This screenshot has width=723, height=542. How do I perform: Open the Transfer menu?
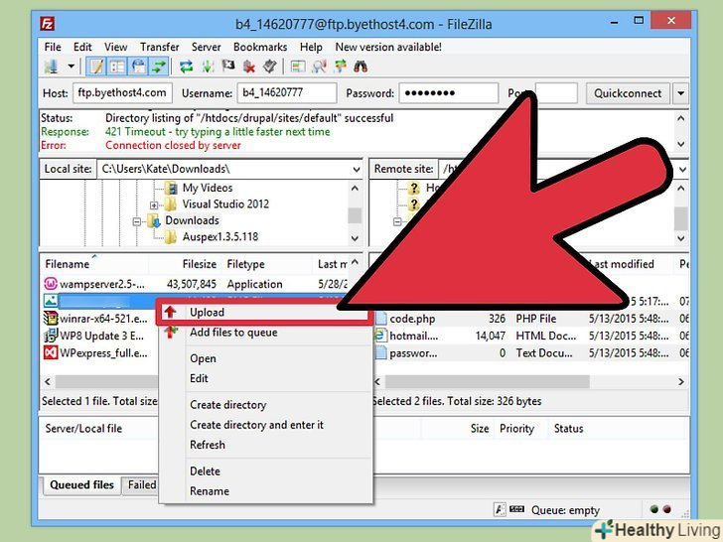pos(160,47)
